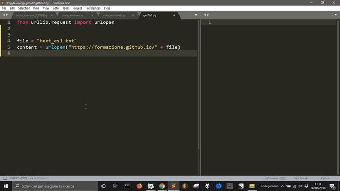Open the network tray icon
The height and width of the screenshot is (191, 340).
[294, 186]
